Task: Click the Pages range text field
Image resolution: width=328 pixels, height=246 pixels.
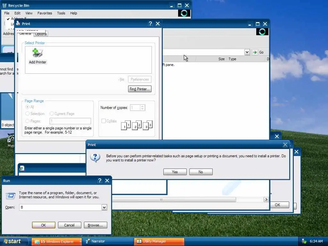Action: pos(70,121)
